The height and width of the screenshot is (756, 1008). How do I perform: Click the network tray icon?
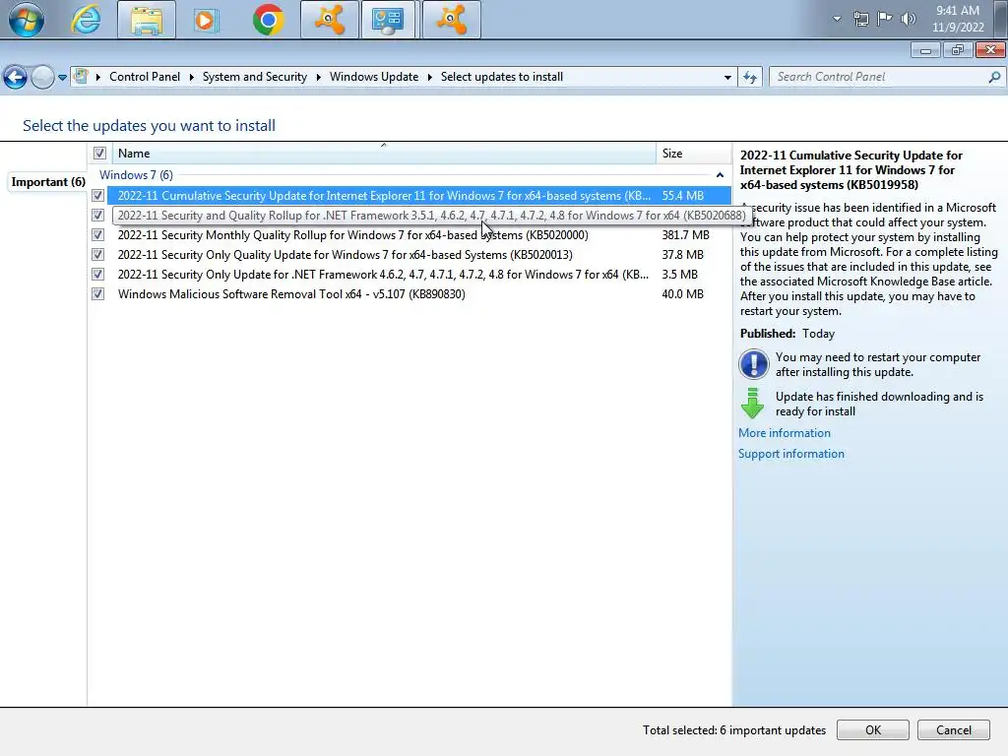coord(860,19)
